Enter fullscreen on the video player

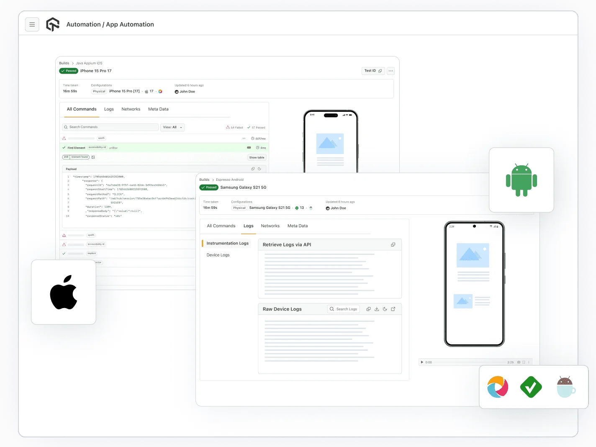tap(524, 362)
